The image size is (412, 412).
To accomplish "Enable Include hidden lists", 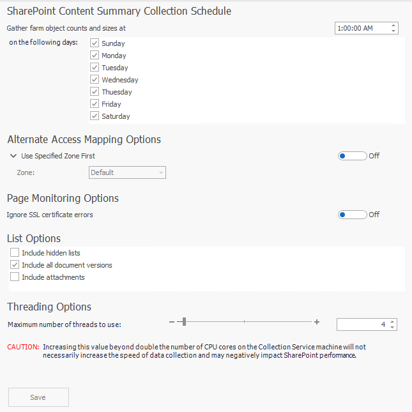I will (x=15, y=253).
